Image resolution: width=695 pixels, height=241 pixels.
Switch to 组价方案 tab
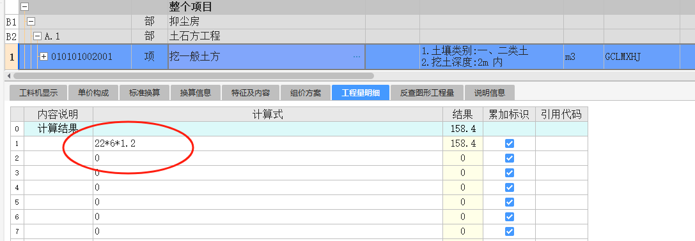pos(306,93)
